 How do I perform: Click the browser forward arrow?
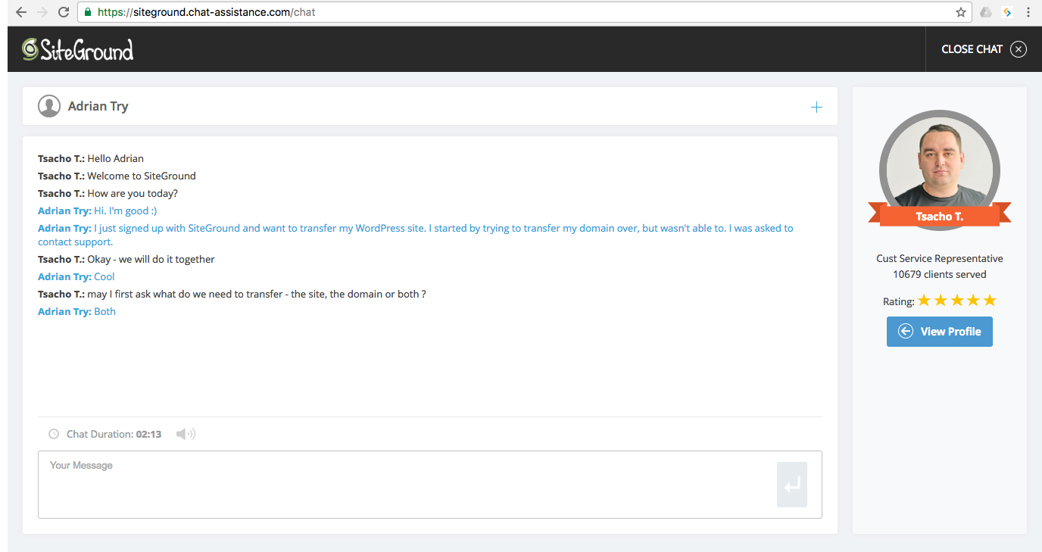click(x=42, y=12)
